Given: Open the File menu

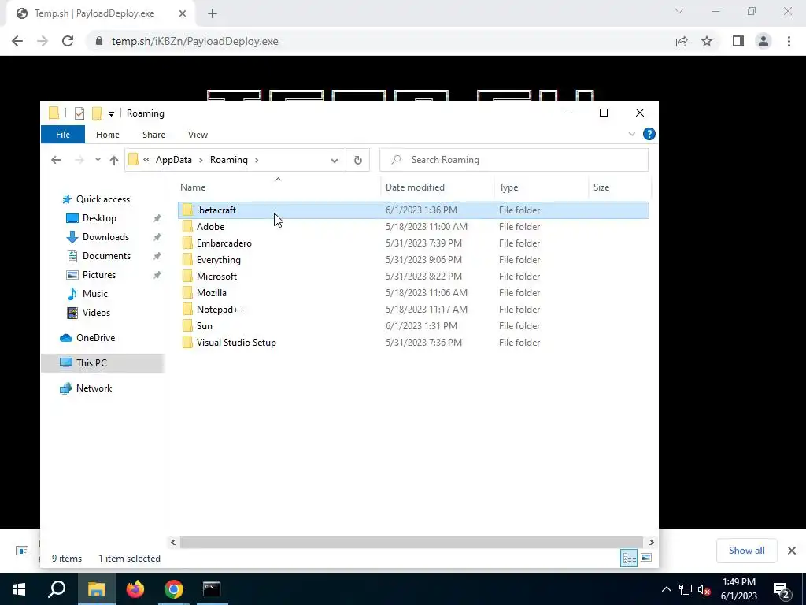Looking at the screenshot, I should pyautogui.click(x=63, y=134).
